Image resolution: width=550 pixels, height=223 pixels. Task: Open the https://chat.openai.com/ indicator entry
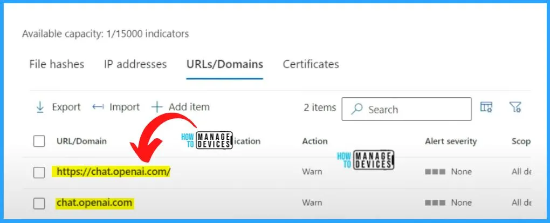point(113,171)
